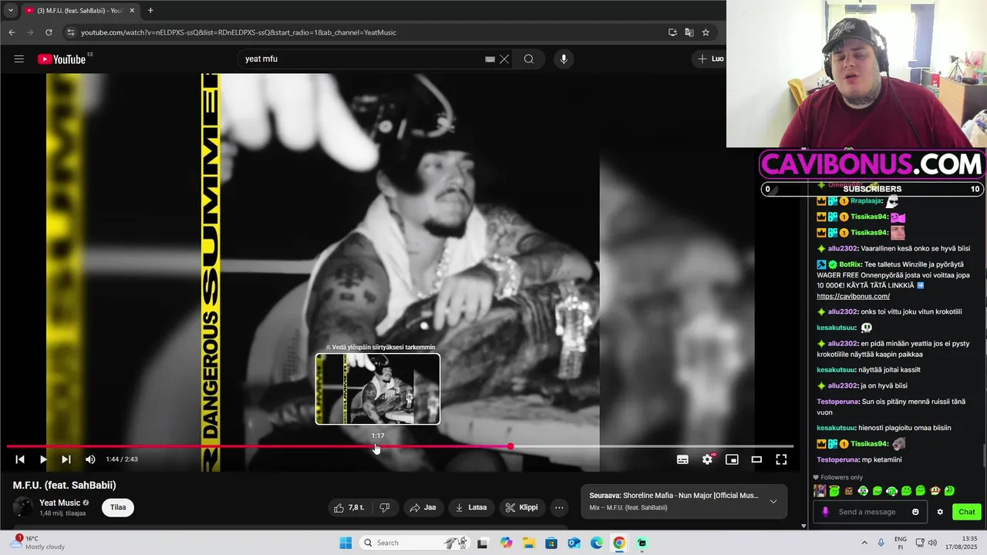Enter fullscreen on the video
Viewport: 987px width, 555px height.
coord(781,459)
